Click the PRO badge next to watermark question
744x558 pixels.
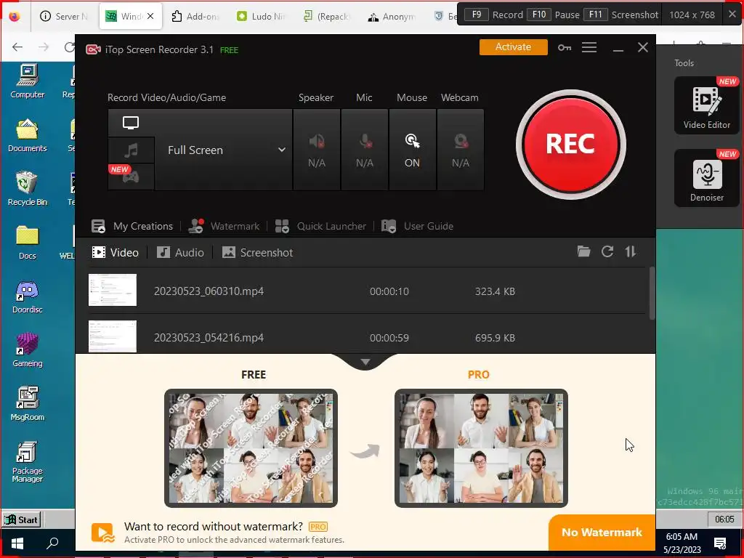pyautogui.click(x=318, y=527)
